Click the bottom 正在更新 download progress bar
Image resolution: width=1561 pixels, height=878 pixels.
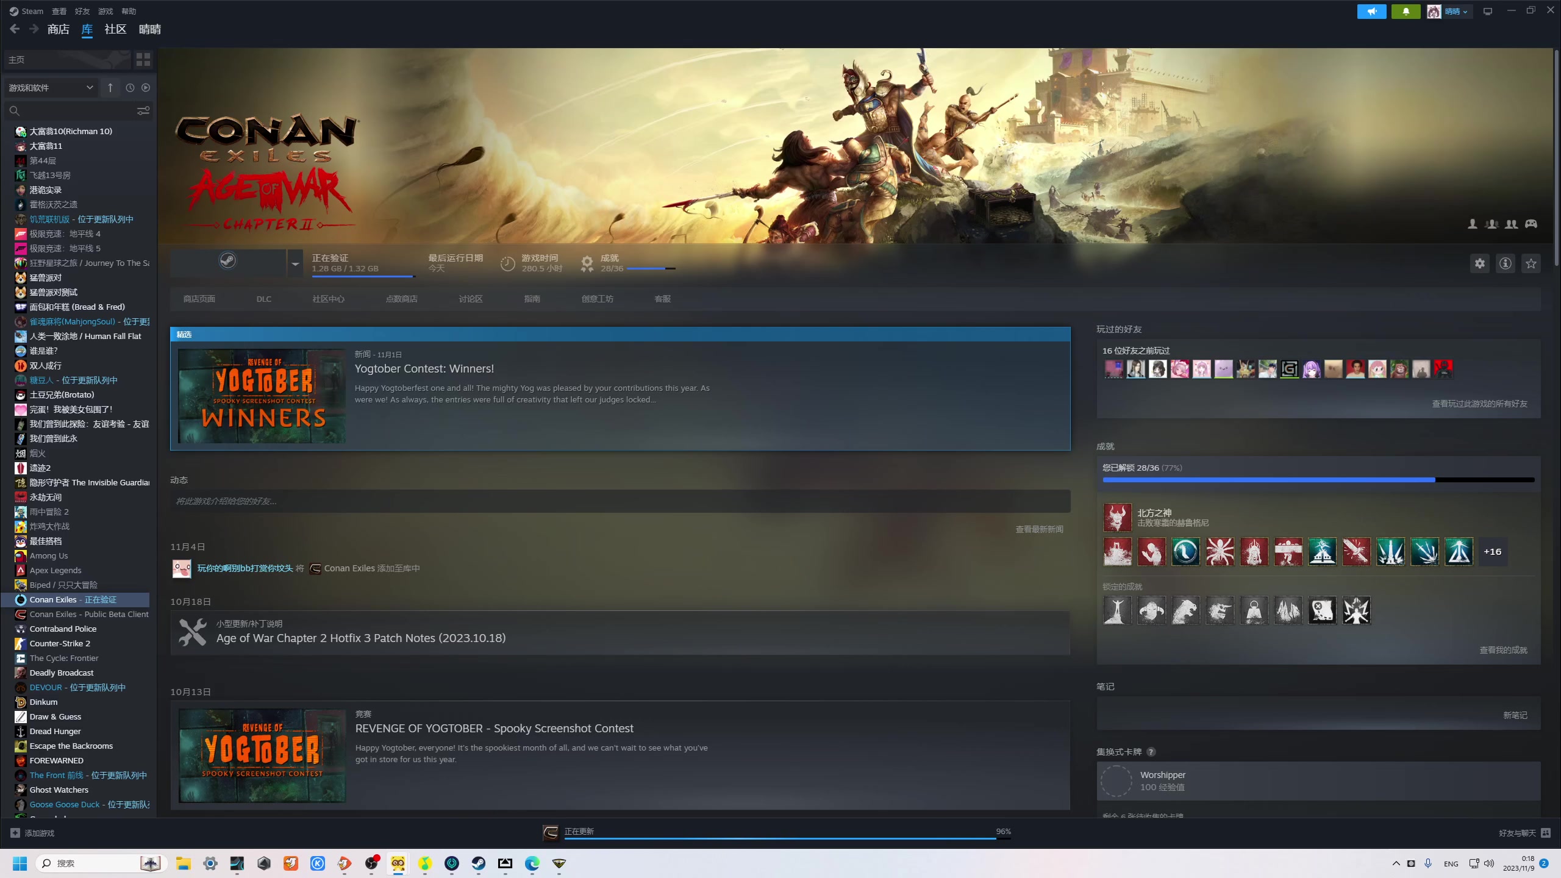pyautogui.click(x=788, y=838)
